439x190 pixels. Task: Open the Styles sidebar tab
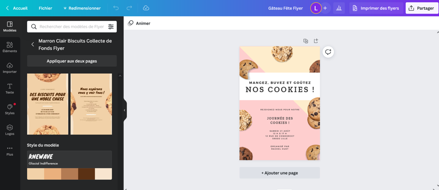pos(10,109)
